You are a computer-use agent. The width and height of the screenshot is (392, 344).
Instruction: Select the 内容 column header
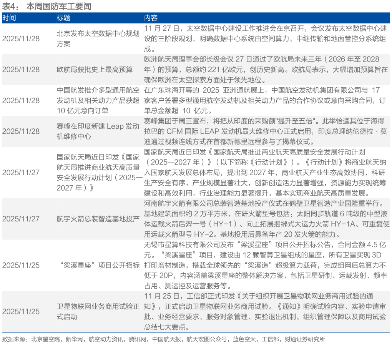point(150,18)
